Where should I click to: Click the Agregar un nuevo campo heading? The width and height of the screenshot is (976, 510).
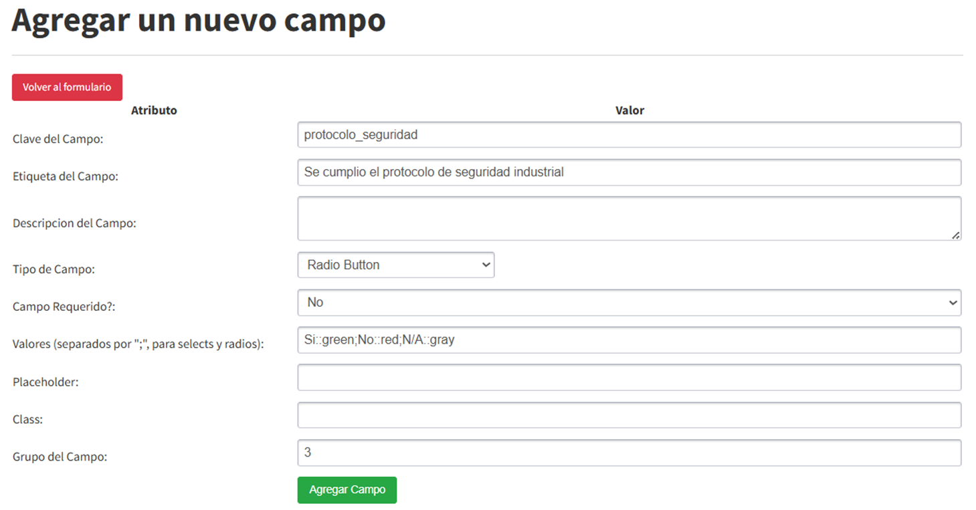tap(199, 20)
